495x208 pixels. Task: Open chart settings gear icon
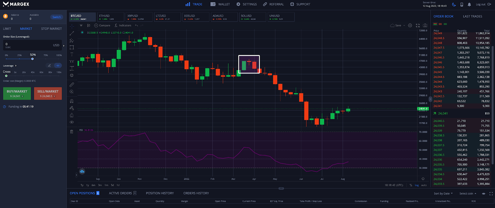(x=410, y=26)
